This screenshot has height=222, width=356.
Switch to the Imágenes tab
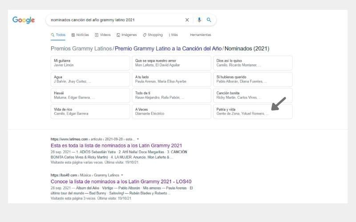pyautogui.click(x=127, y=35)
